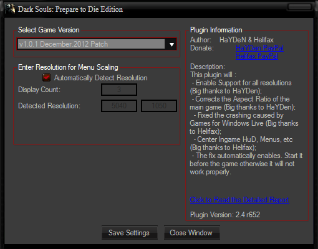Click the Select Game Version group label
This screenshot has width=318, height=249.
49,30
